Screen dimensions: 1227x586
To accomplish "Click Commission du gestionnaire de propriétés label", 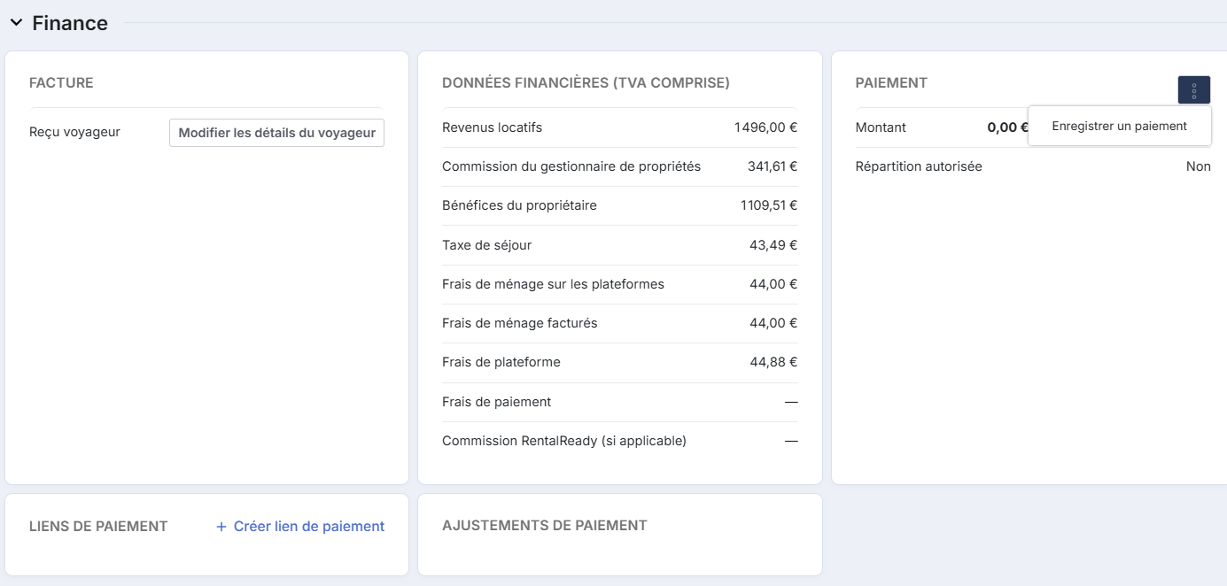I will click(571, 166).
